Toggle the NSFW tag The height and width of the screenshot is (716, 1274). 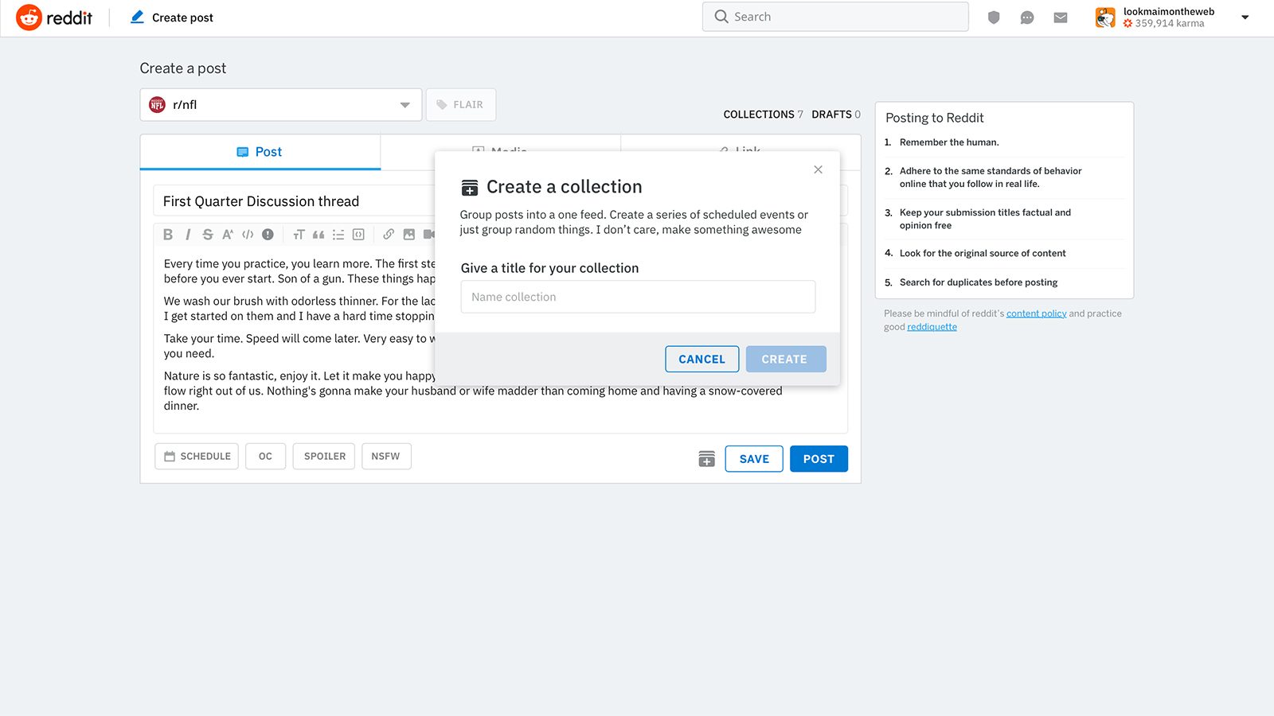coord(386,456)
